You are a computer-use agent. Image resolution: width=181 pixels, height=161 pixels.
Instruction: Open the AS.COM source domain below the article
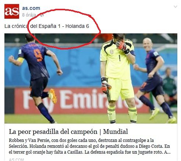point(16,160)
